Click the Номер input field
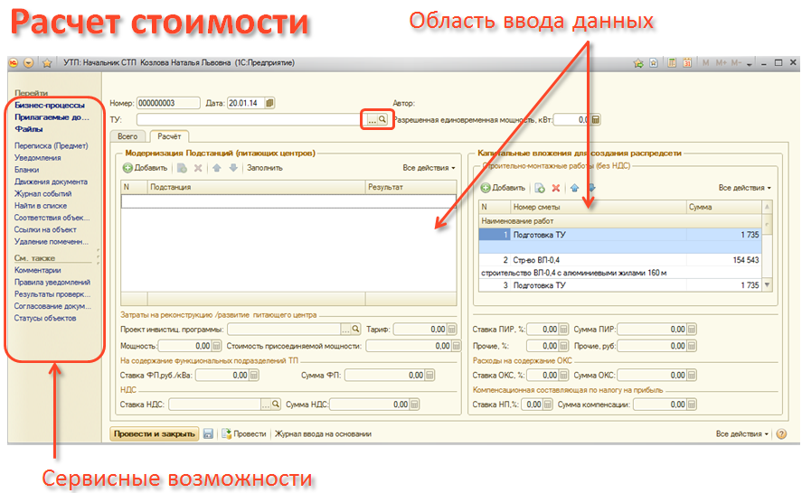The width and height of the screenshot is (802, 493). (x=168, y=103)
